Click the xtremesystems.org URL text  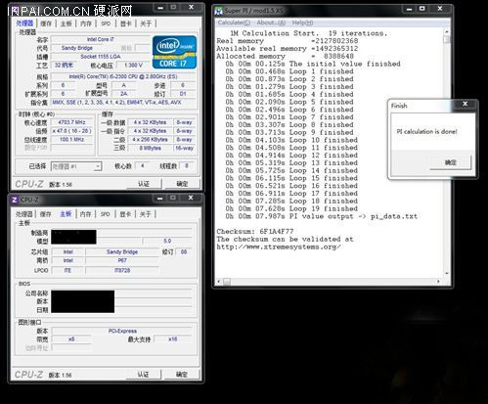279,247
